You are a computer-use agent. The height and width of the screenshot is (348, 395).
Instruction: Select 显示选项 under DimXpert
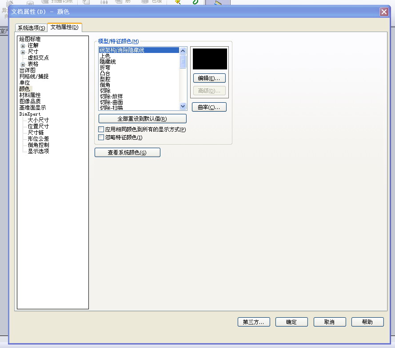click(38, 151)
